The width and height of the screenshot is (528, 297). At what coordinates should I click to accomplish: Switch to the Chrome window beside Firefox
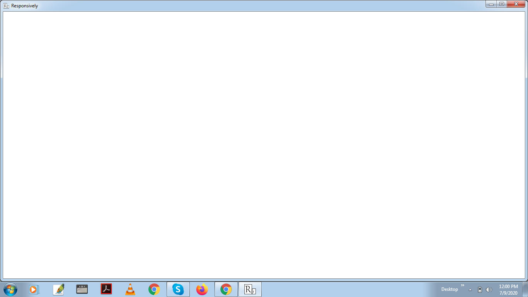(226, 289)
